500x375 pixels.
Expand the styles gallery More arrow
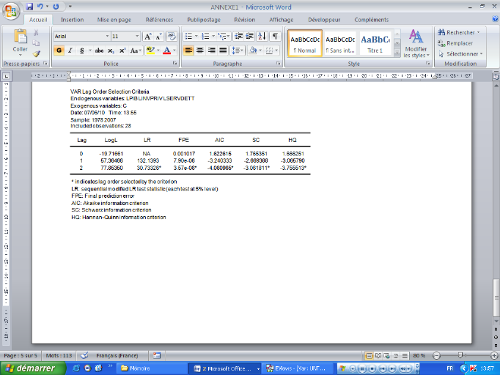[397, 53]
